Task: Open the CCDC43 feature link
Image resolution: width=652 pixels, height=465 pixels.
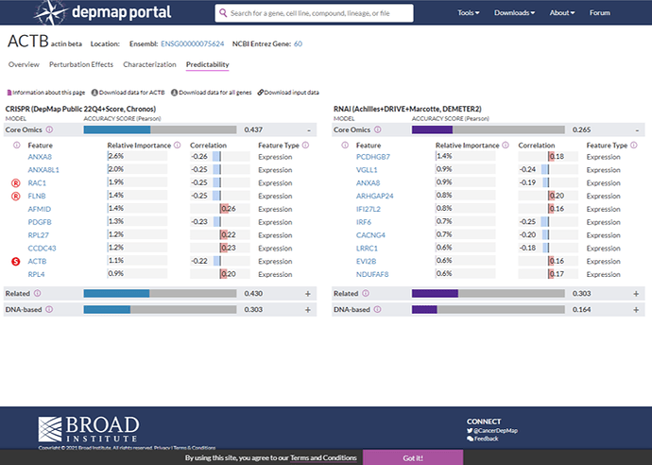Action: (x=42, y=249)
